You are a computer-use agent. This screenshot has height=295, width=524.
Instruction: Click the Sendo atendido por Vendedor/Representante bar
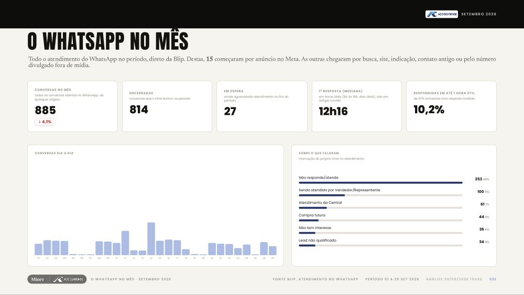(380, 195)
